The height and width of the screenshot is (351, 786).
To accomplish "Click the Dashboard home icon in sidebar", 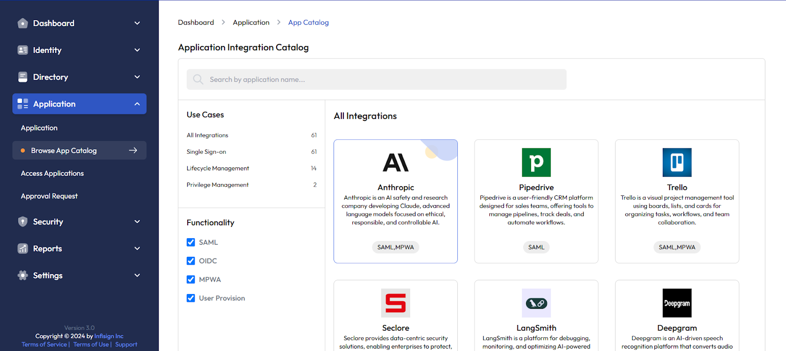I will click(x=23, y=23).
